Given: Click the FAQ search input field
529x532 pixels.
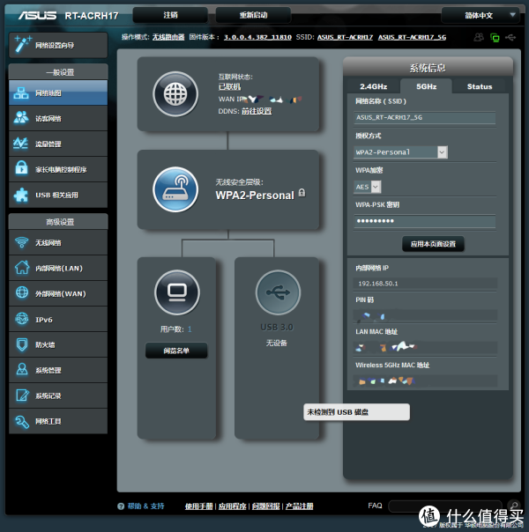Looking at the screenshot, I should pos(445,506).
